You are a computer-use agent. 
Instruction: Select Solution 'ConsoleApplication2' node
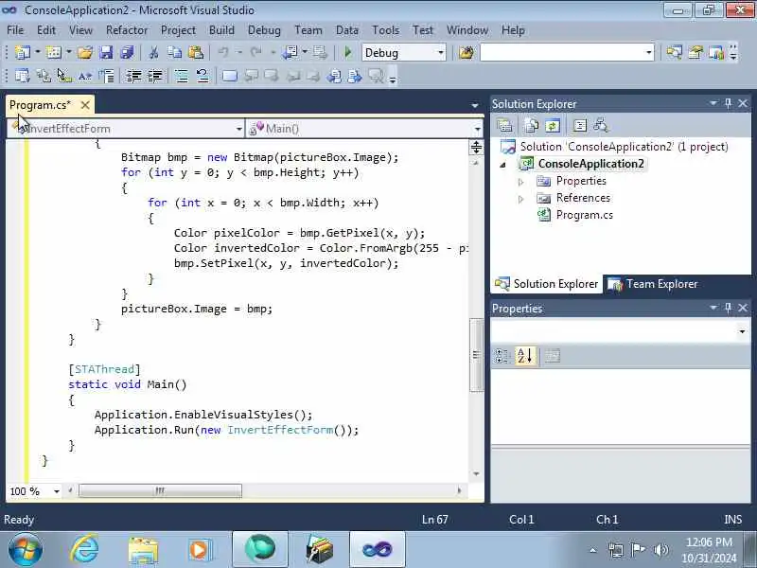tap(624, 147)
